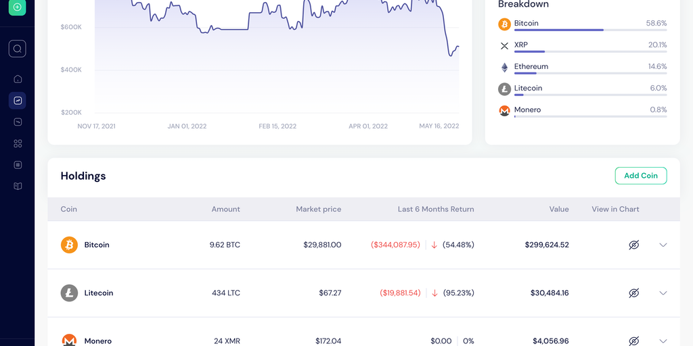Toggle Litecoin view in chart eye icon
The image size is (693, 346).
pos(633,293)
